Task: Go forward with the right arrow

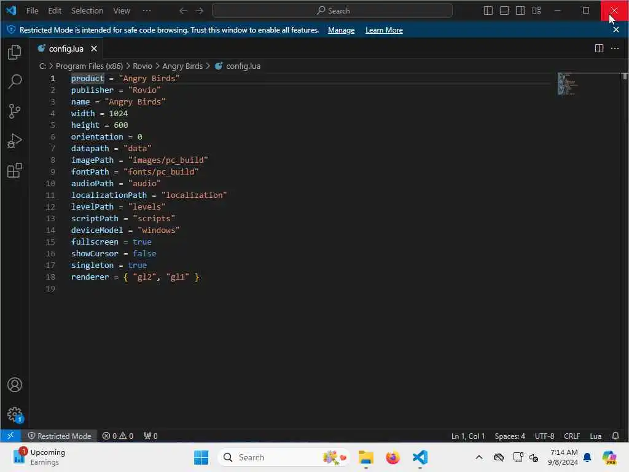Action: pyautogui.click(x=200, y=11)
